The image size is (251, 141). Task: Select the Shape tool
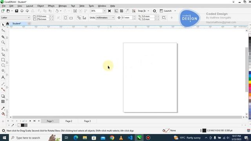pos(3,31)
